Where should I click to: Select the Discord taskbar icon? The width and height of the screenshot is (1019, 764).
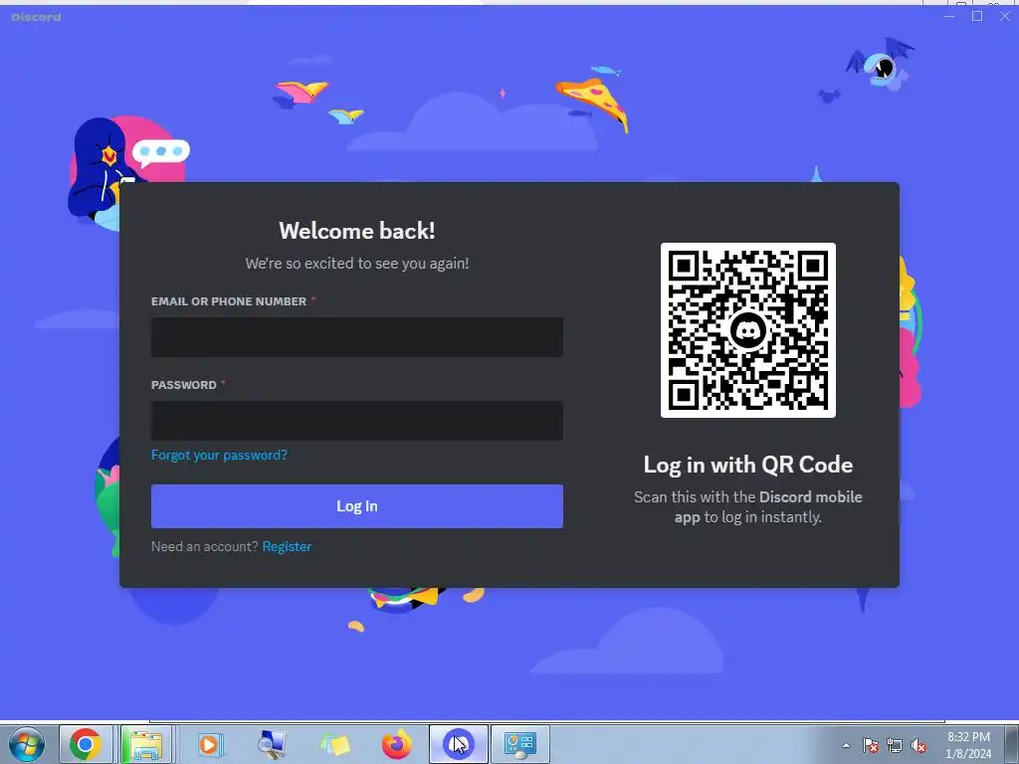click(458, 744)
